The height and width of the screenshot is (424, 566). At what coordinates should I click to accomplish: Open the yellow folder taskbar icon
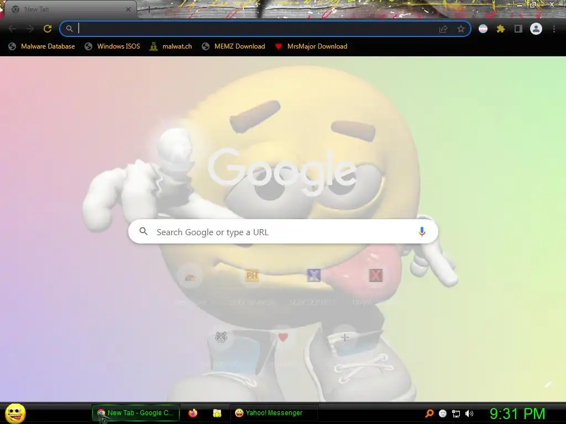click(x=217, y=413)
